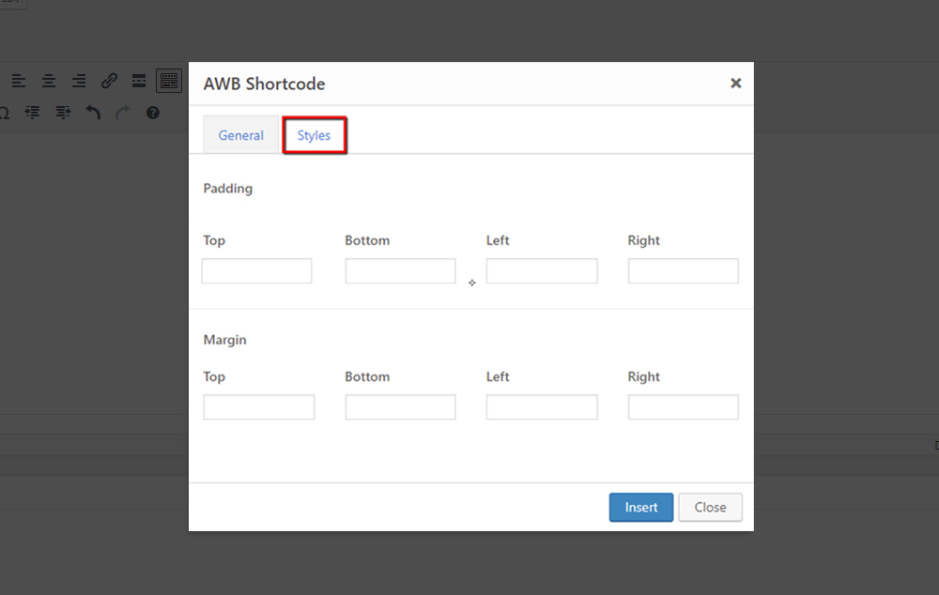Toggle the toolbar keyboard icon

(x=169, y=81)
